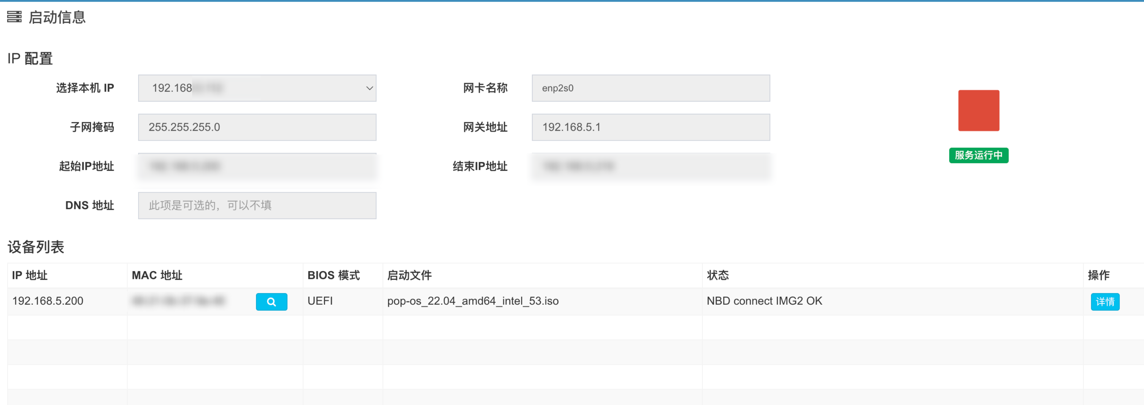The width and height of the screenshot is (1144, 405).
Task: Click the 详情 details button
Action: point(1105,302)
